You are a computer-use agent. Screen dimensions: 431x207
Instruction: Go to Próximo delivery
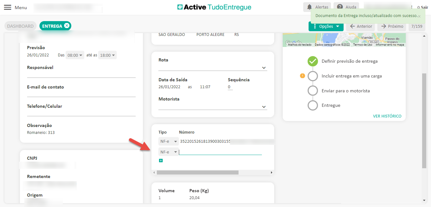click(392, 26)
